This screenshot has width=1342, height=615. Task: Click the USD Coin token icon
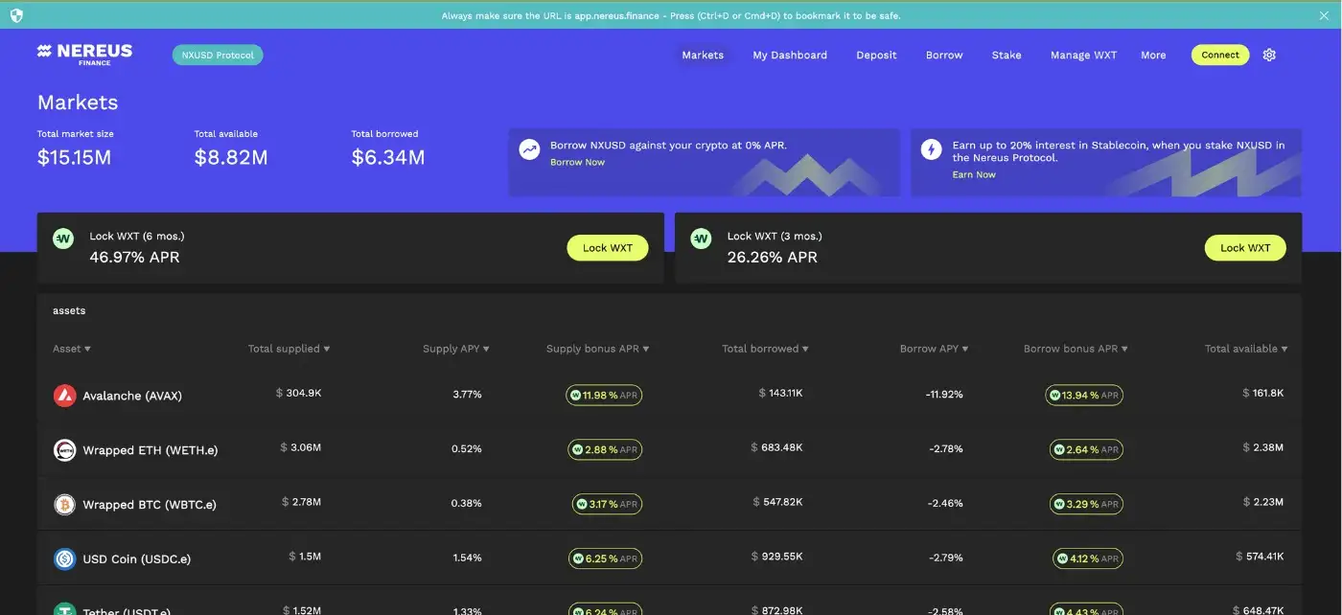[64, 558]
